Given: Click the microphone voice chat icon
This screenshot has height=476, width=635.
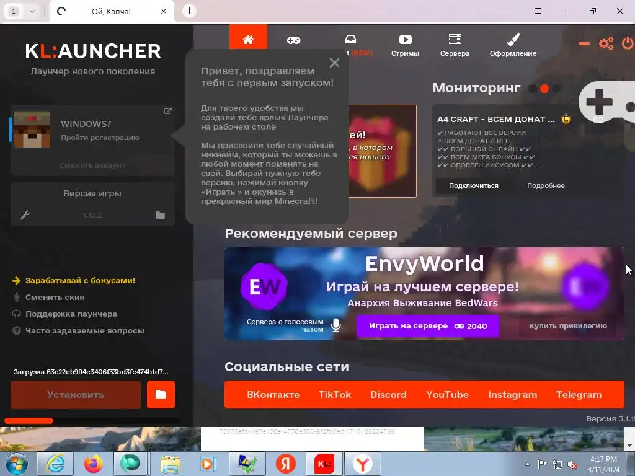Looking at the screenshot, I should 335,325.
